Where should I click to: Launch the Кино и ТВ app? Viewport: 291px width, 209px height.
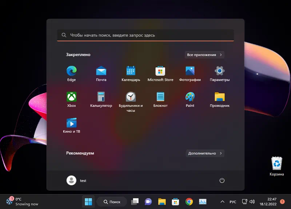[71, 125]
